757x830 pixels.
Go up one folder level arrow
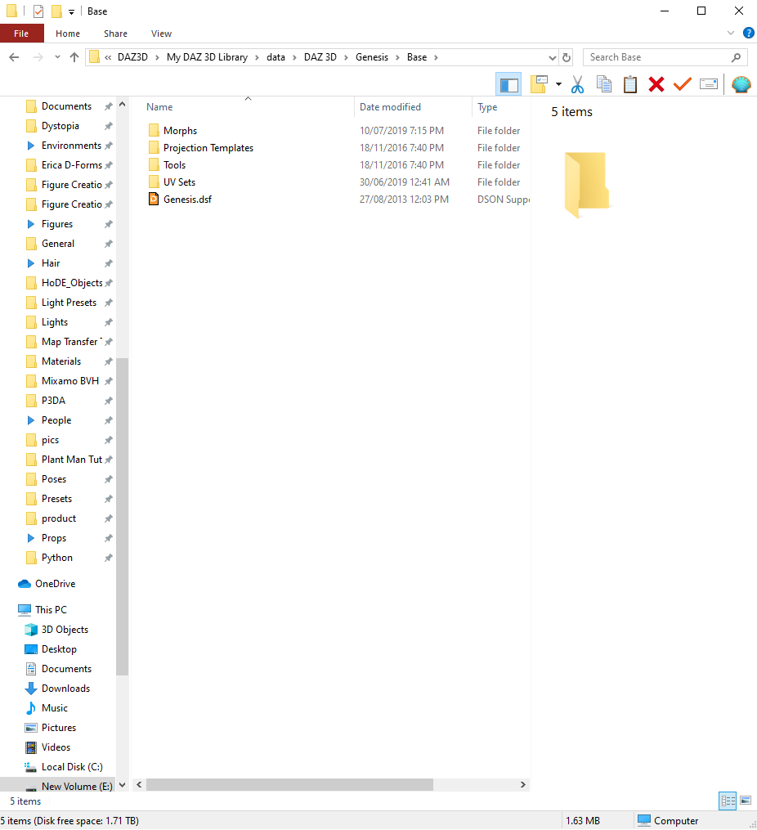click(74, 57)
